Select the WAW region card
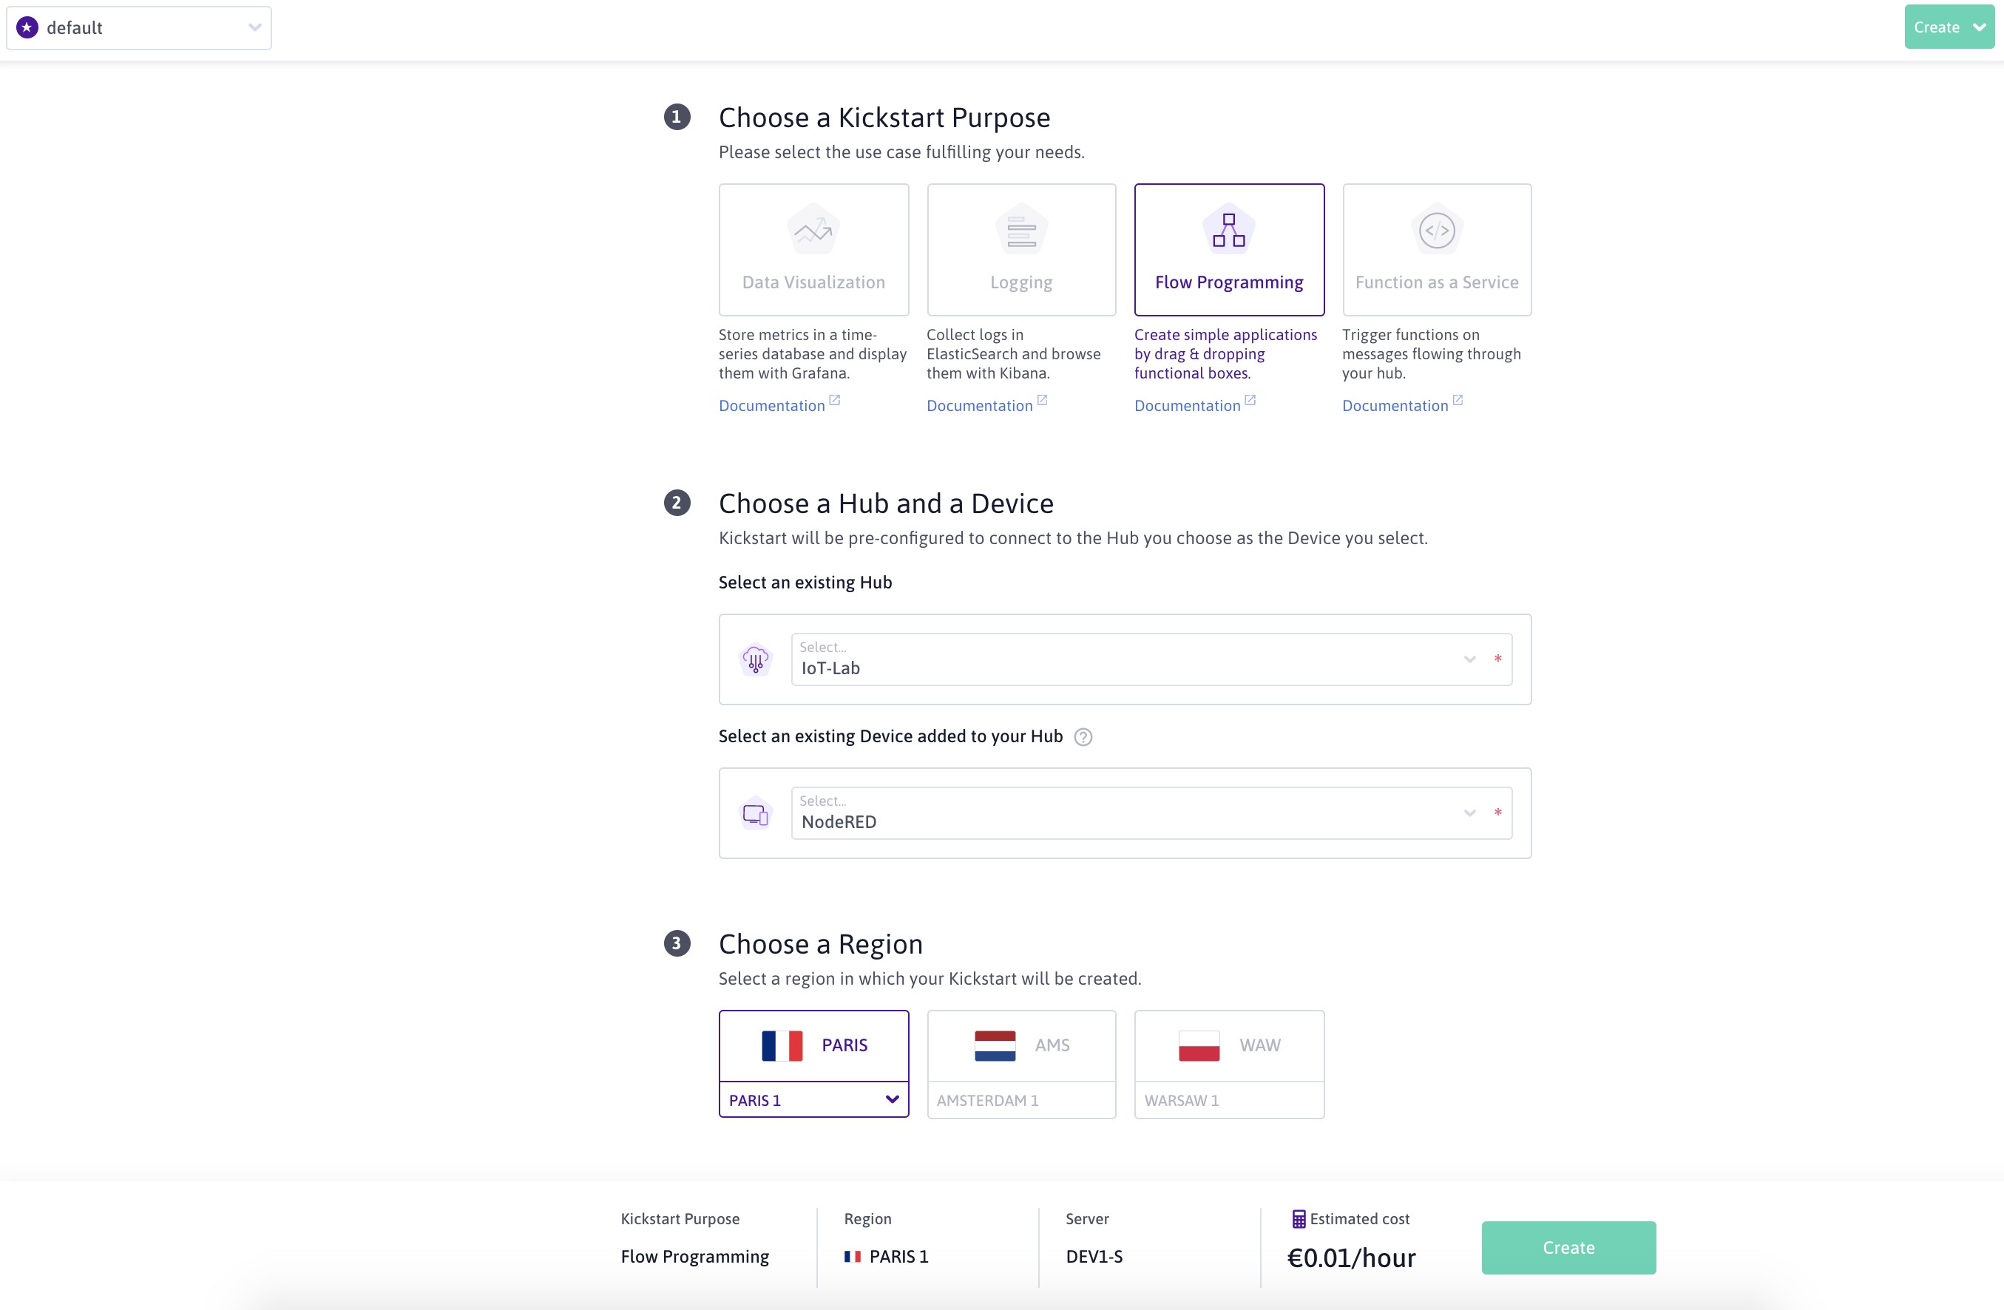The width and height of the screenshot is (2004, 1310). (1228, 1045)
